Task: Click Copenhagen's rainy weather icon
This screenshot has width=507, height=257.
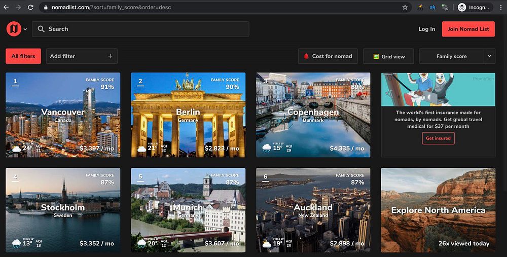Action: tap(267, 149)
